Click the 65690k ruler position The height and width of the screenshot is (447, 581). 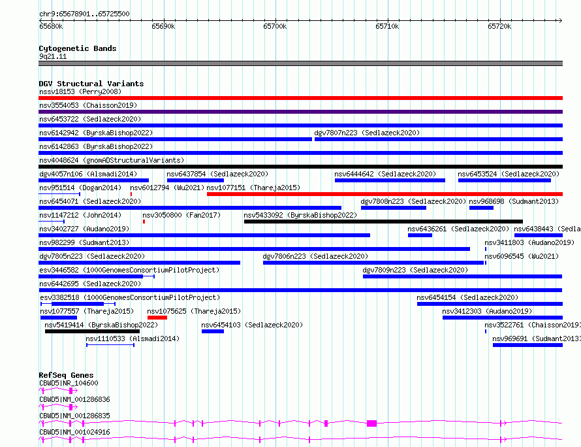coord(163,26)
